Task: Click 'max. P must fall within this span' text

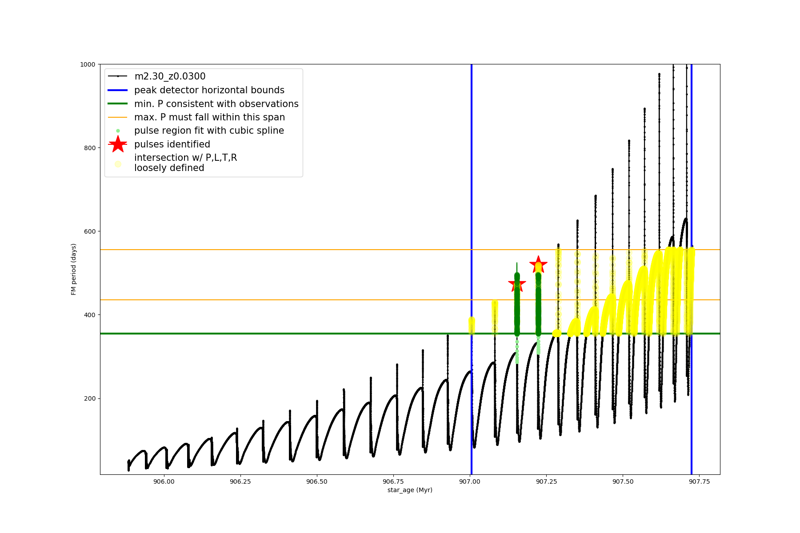Action: (x=209, y=117)
